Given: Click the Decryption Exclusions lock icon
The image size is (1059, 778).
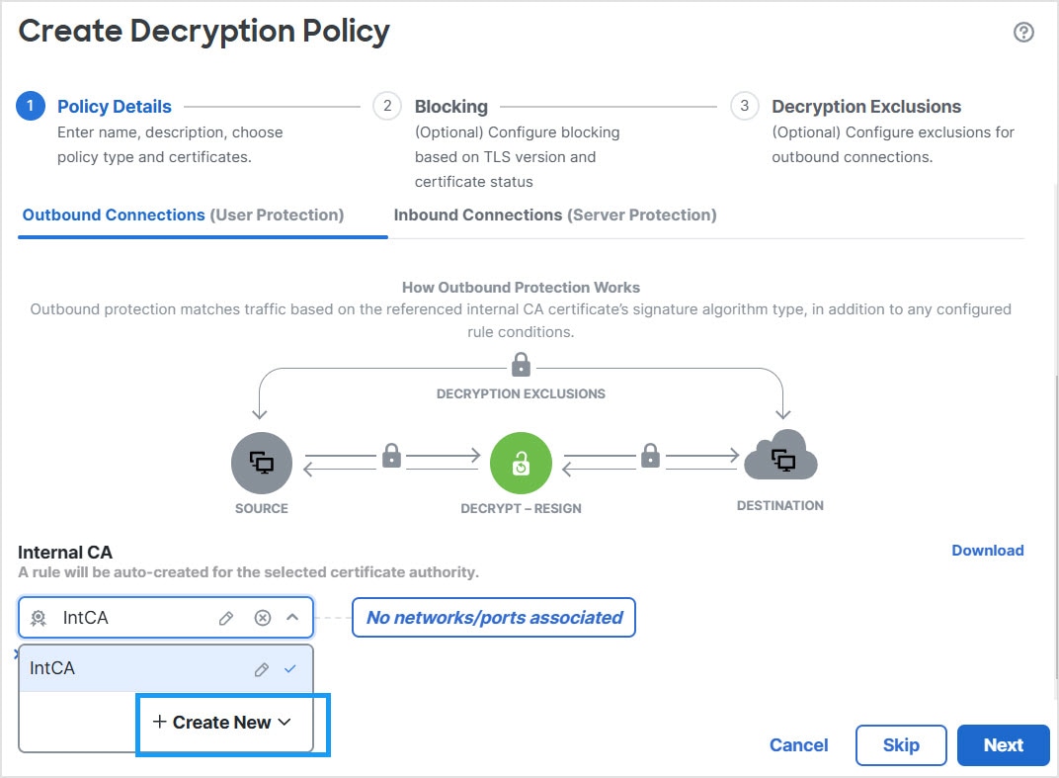Looking at the screenshot, I should pos(521,365).
